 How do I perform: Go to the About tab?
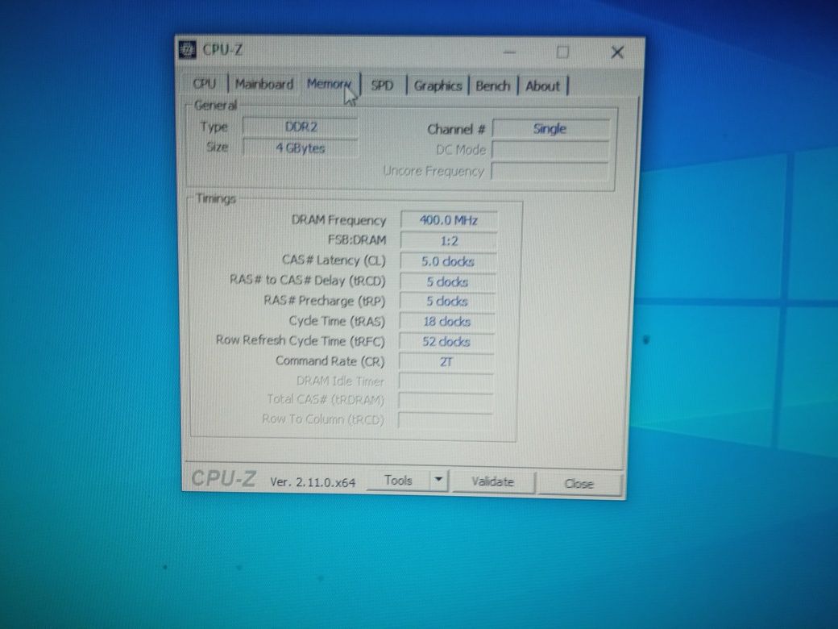coord(542,85)
